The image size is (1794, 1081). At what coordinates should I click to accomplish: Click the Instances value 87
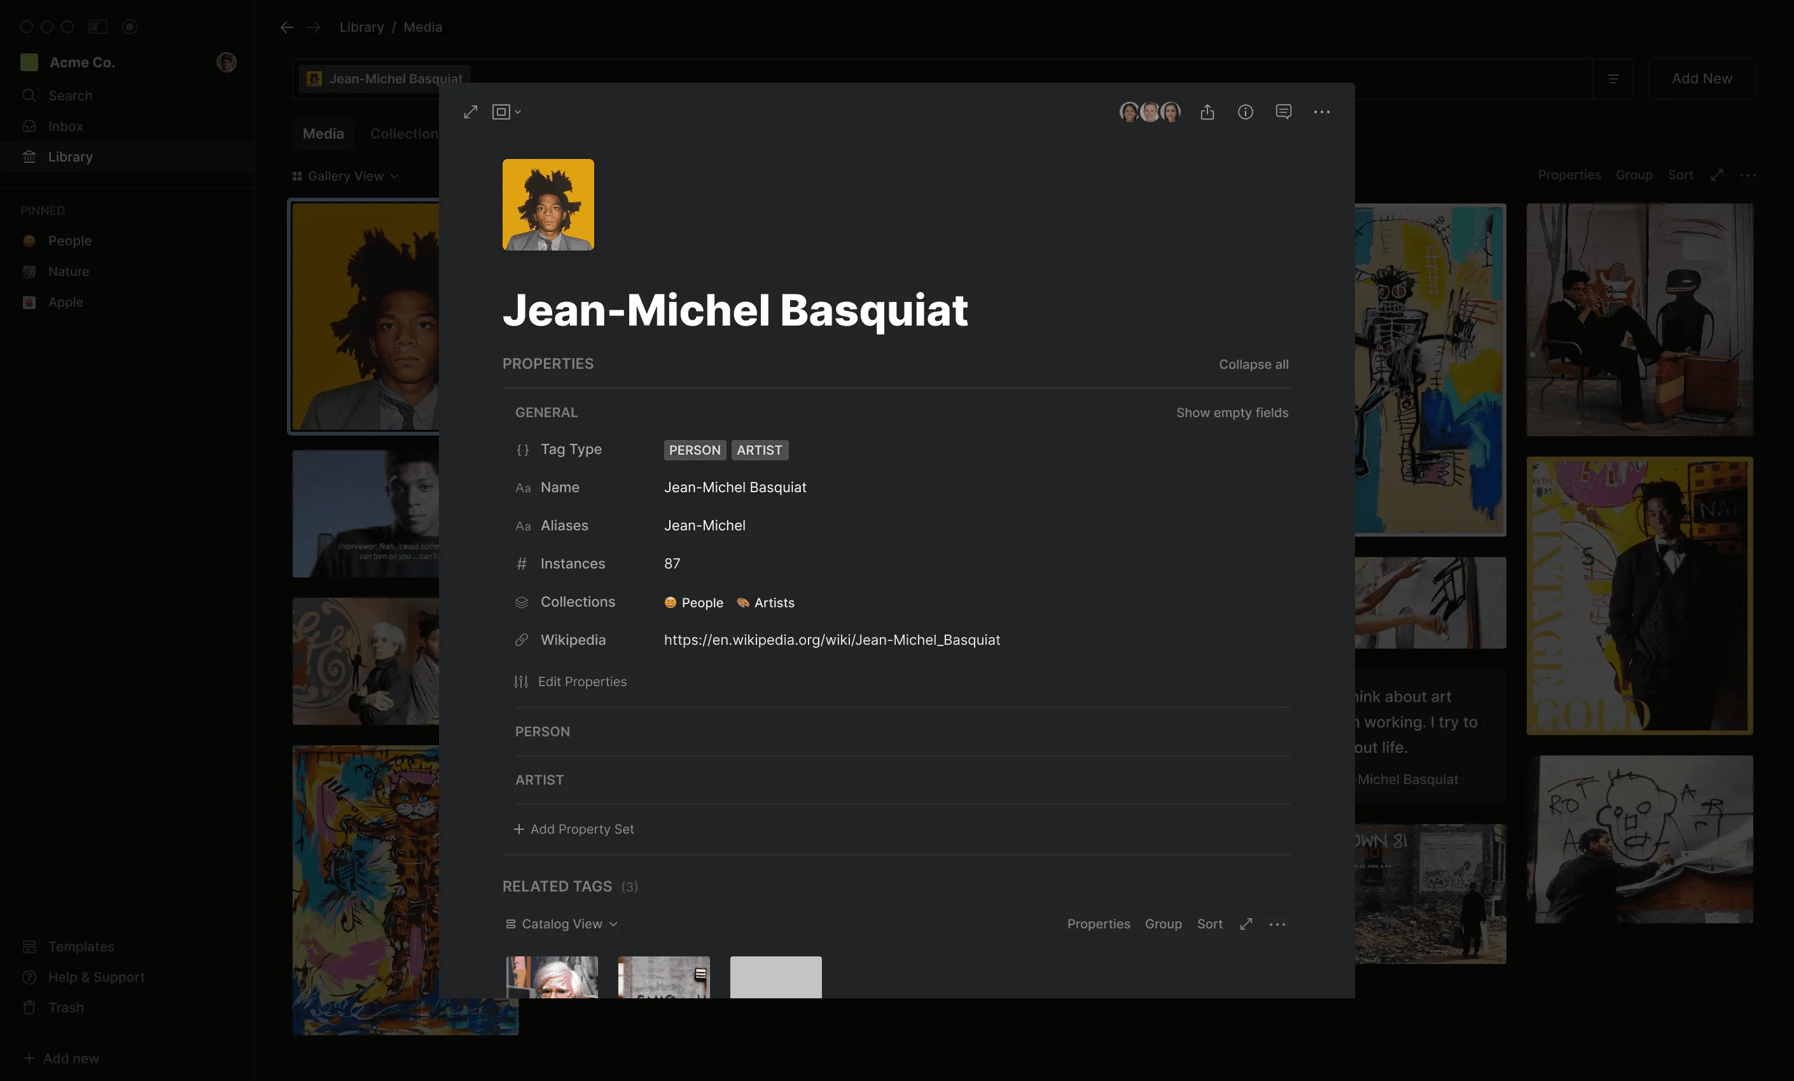pyautogui.click(x=672, y=563)
